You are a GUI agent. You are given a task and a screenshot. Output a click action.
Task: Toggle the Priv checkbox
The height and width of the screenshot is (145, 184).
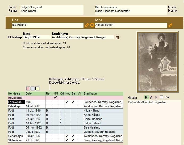click(161, 97)
